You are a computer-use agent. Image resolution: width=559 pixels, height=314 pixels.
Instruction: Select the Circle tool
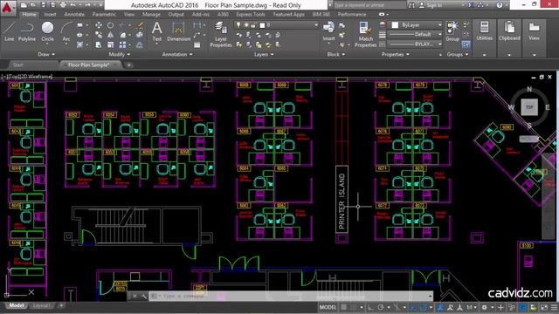(47, 31)
